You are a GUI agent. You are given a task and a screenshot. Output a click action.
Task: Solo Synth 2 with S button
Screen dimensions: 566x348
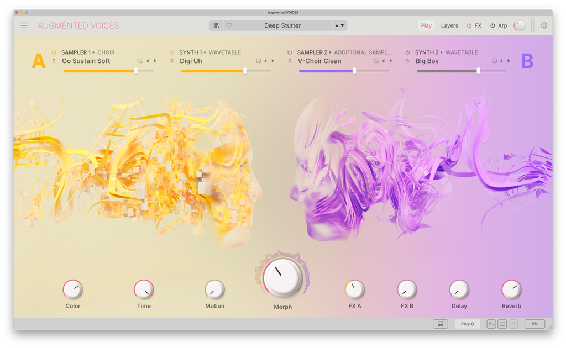(x=407, y=61)
